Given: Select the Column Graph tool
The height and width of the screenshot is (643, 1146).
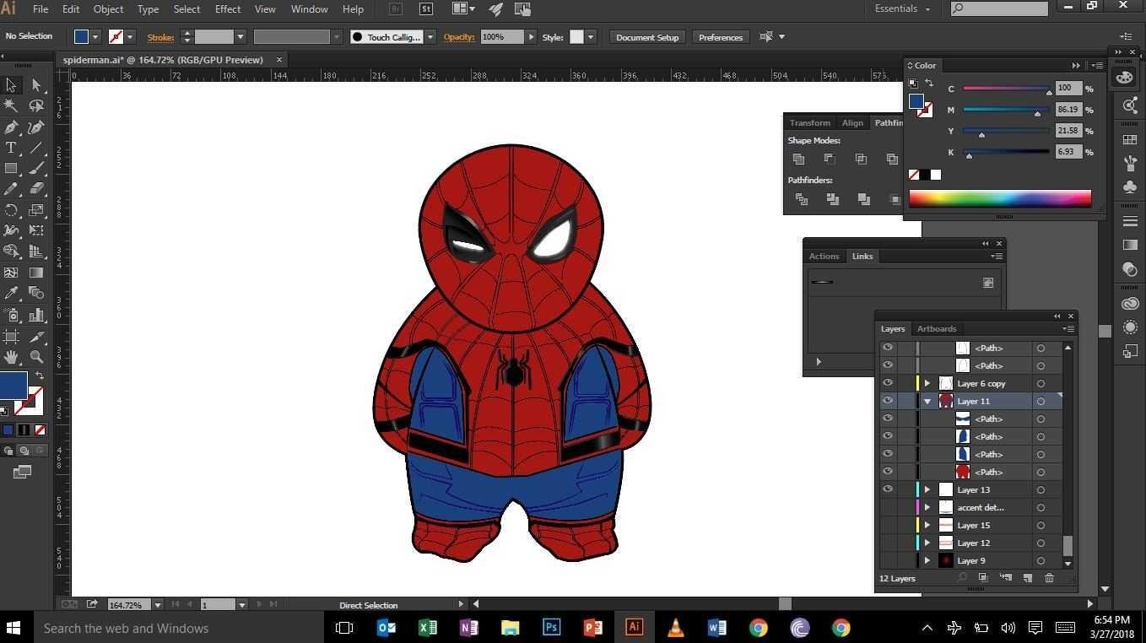Looking at the screenshot, I should tap(36, 315).
